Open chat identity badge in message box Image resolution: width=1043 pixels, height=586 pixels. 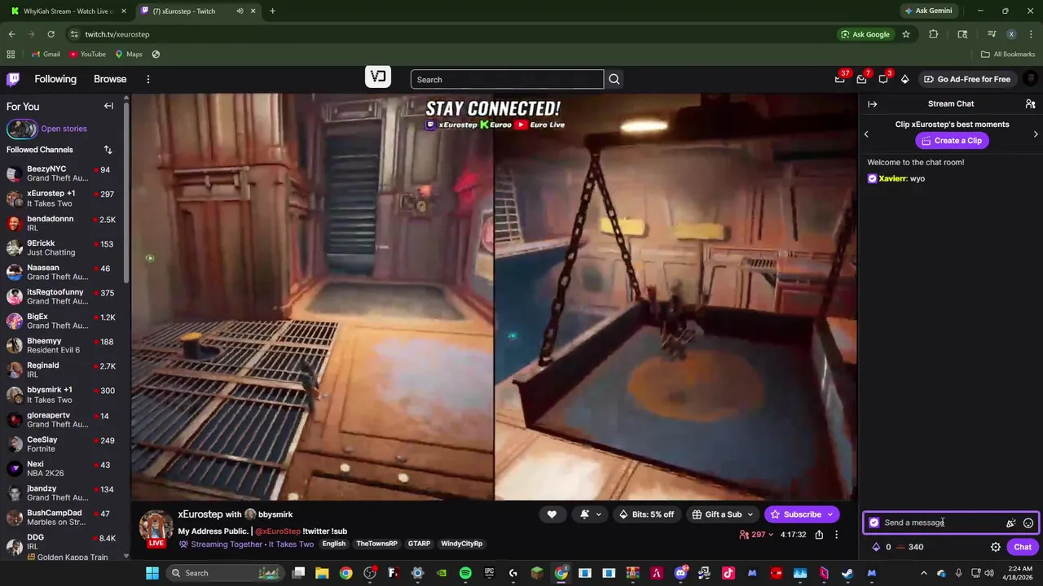[874, 523]
